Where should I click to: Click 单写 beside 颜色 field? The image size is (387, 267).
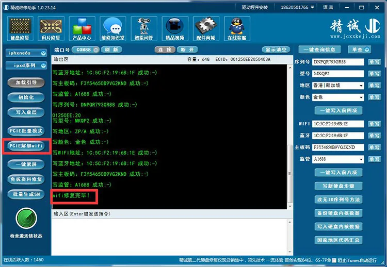pos(374,97)
